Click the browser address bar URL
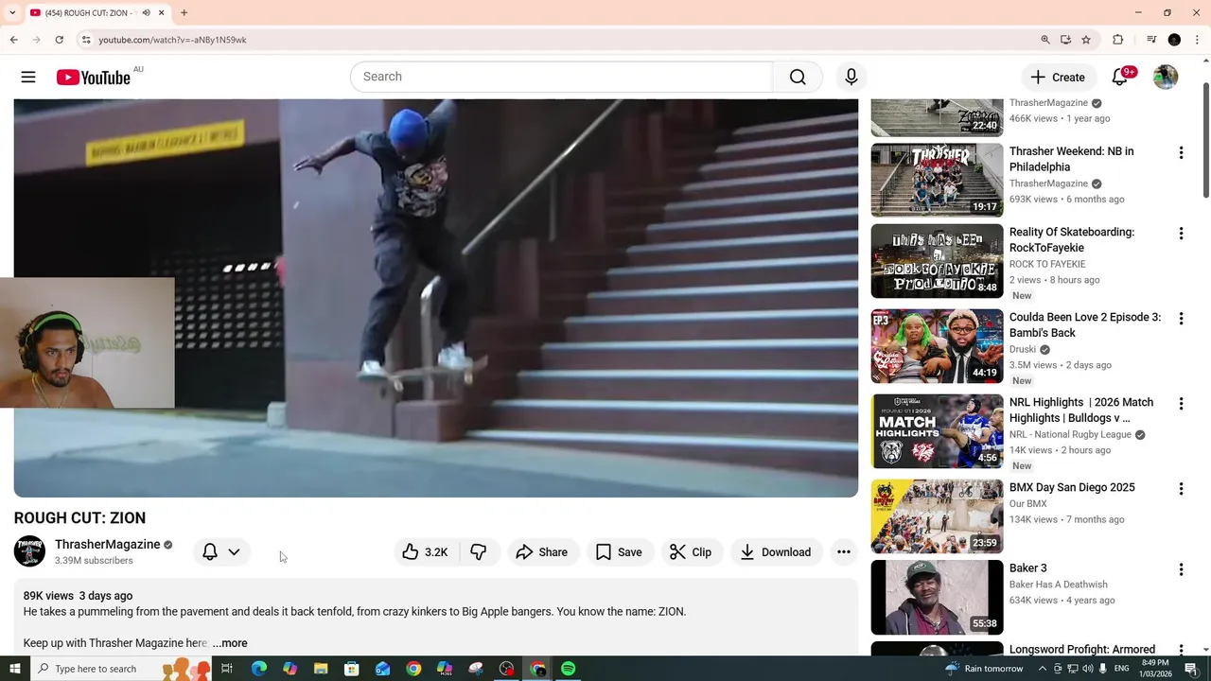 (x=172, y=40)
